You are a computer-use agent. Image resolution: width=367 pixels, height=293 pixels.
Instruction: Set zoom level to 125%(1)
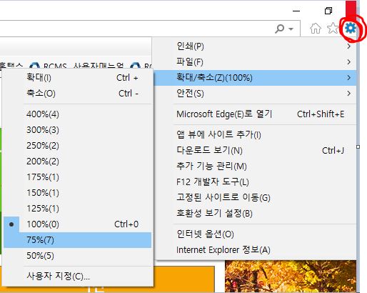[x=78, y=209]
